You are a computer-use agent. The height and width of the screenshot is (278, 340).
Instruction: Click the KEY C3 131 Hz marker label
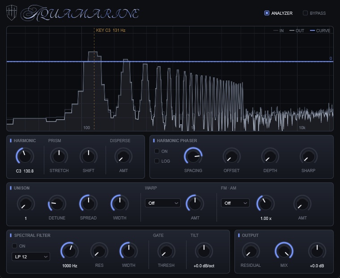(x=110, y=30)
